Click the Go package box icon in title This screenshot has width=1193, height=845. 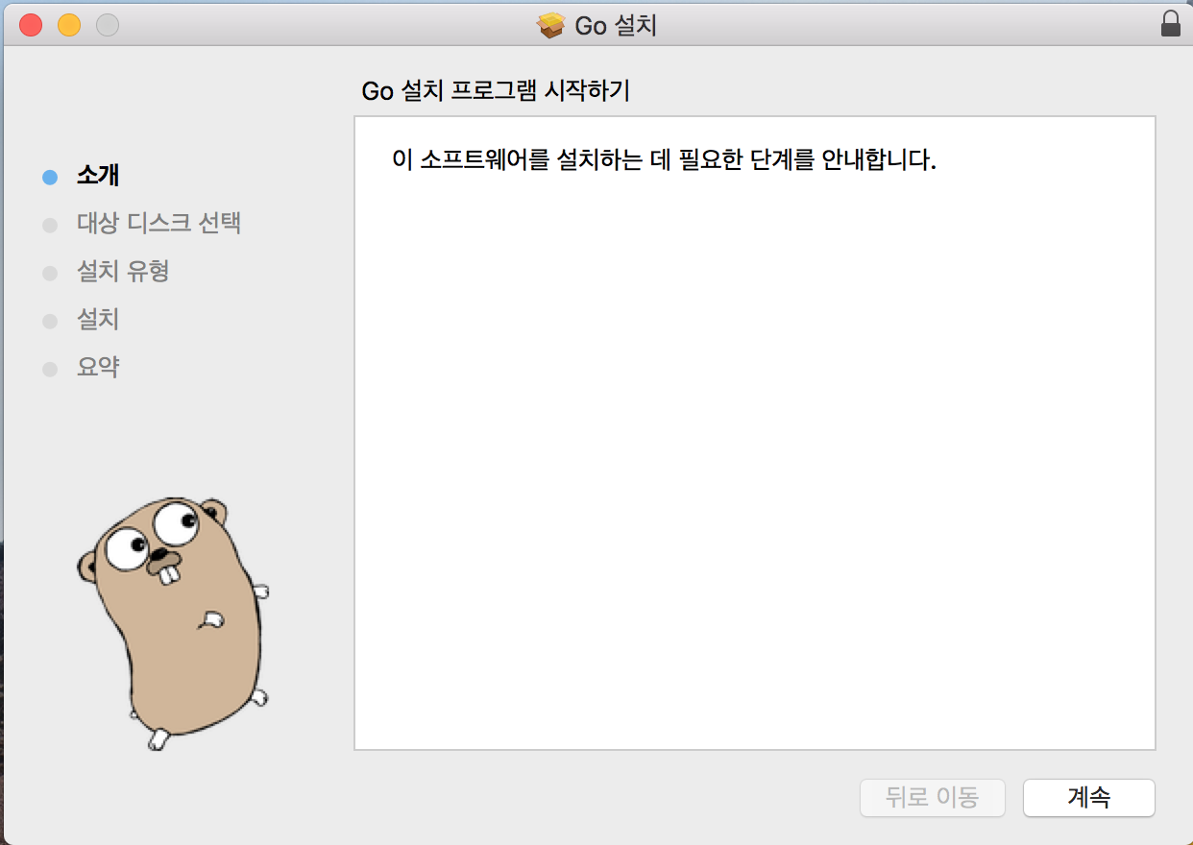(x=551, y=25)
